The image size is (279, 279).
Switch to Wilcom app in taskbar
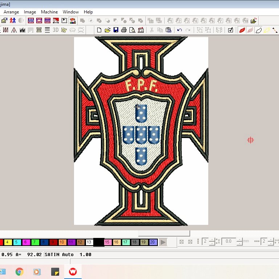coord(73,272)
